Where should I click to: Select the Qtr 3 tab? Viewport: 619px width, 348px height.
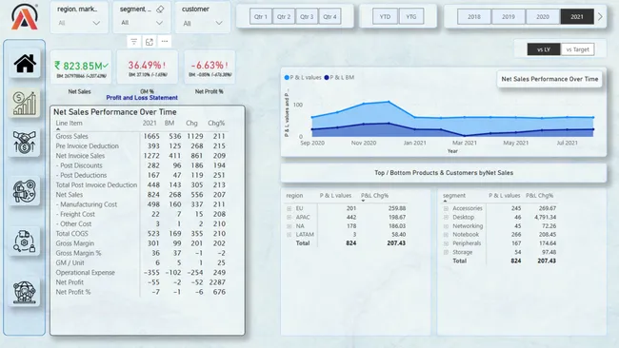(307, 16)
